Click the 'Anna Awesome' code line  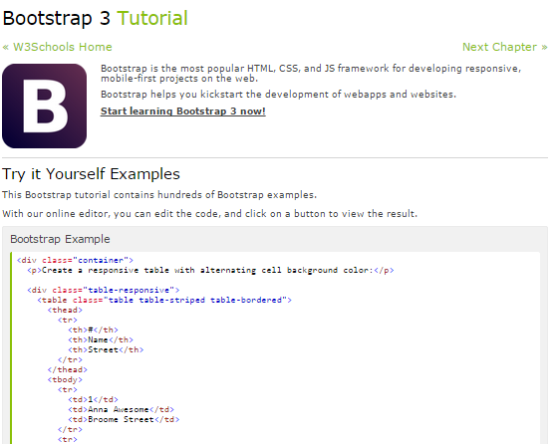click(121, 409)
